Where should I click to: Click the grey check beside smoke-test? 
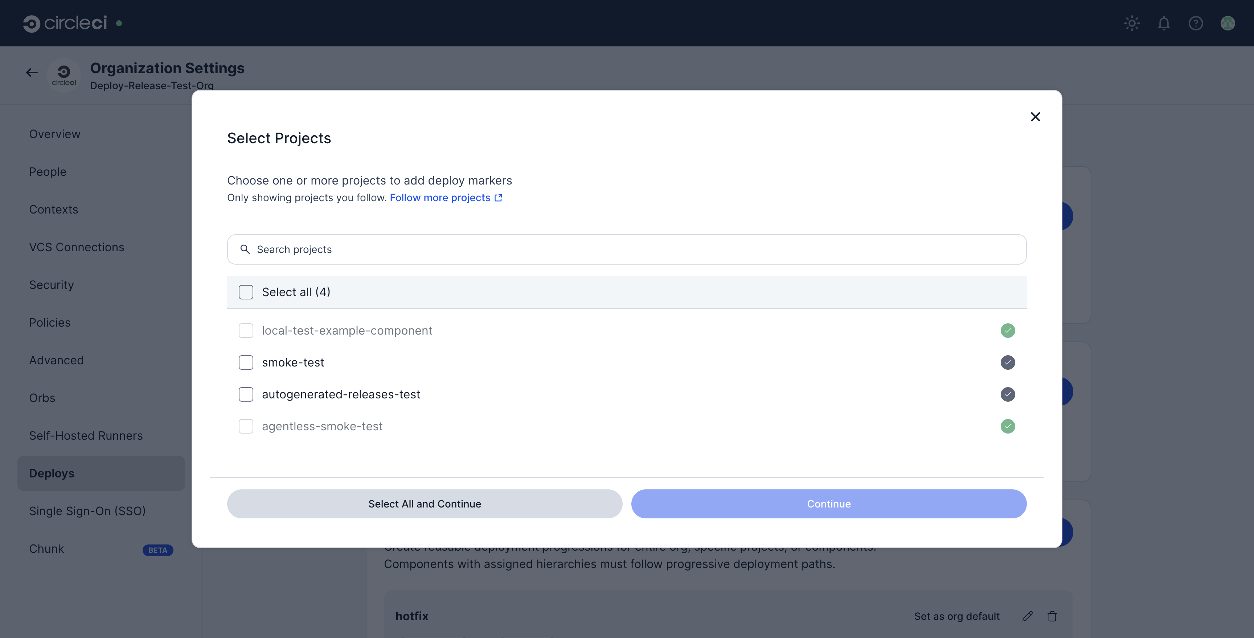(1008, 362)
